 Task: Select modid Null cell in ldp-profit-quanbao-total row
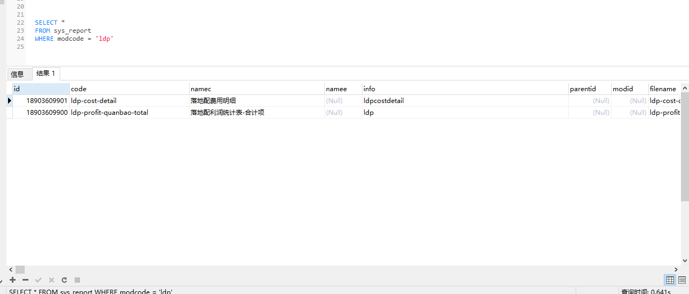[630, 113]
